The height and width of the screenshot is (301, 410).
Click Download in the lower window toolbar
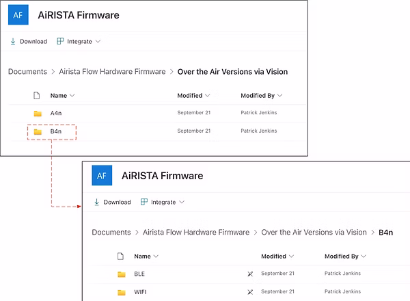click(112, 202)
